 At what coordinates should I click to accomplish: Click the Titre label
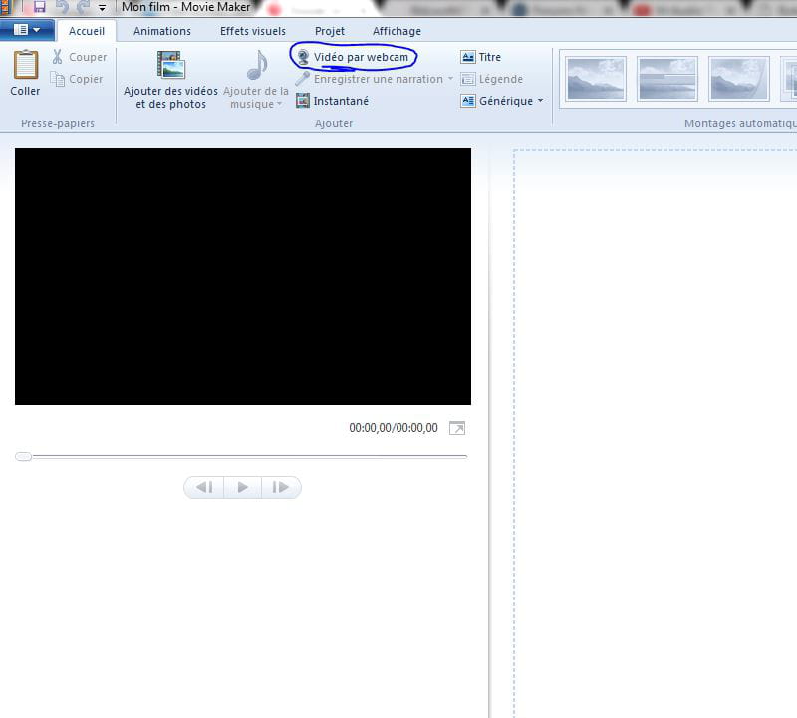point(490,57)
